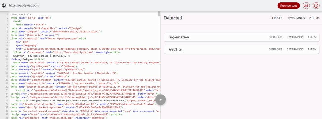Expand the WebSite result row
322x119 pixels.
coord(242,49)
